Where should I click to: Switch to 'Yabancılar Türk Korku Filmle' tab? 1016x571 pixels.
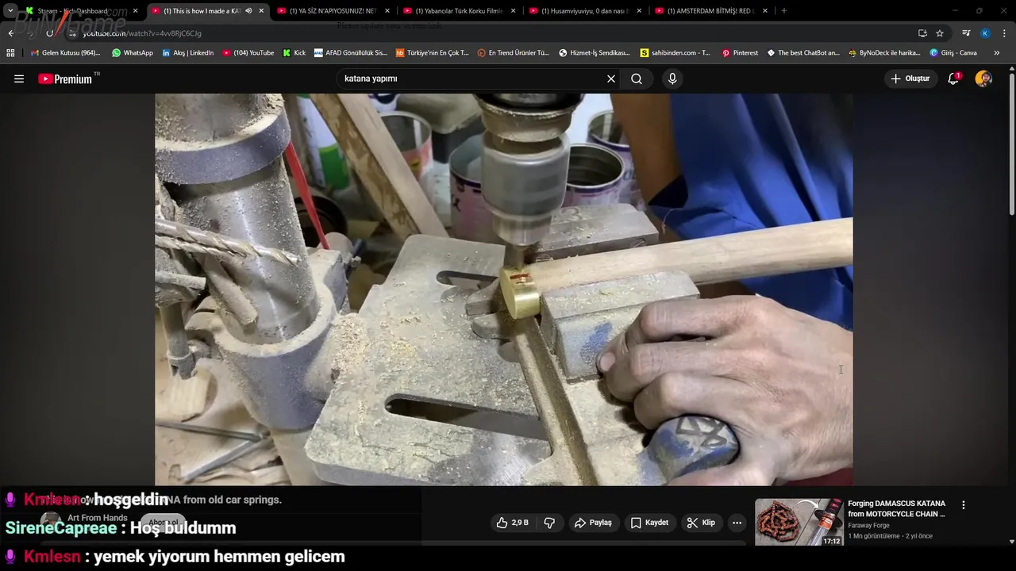coord(459,11)
